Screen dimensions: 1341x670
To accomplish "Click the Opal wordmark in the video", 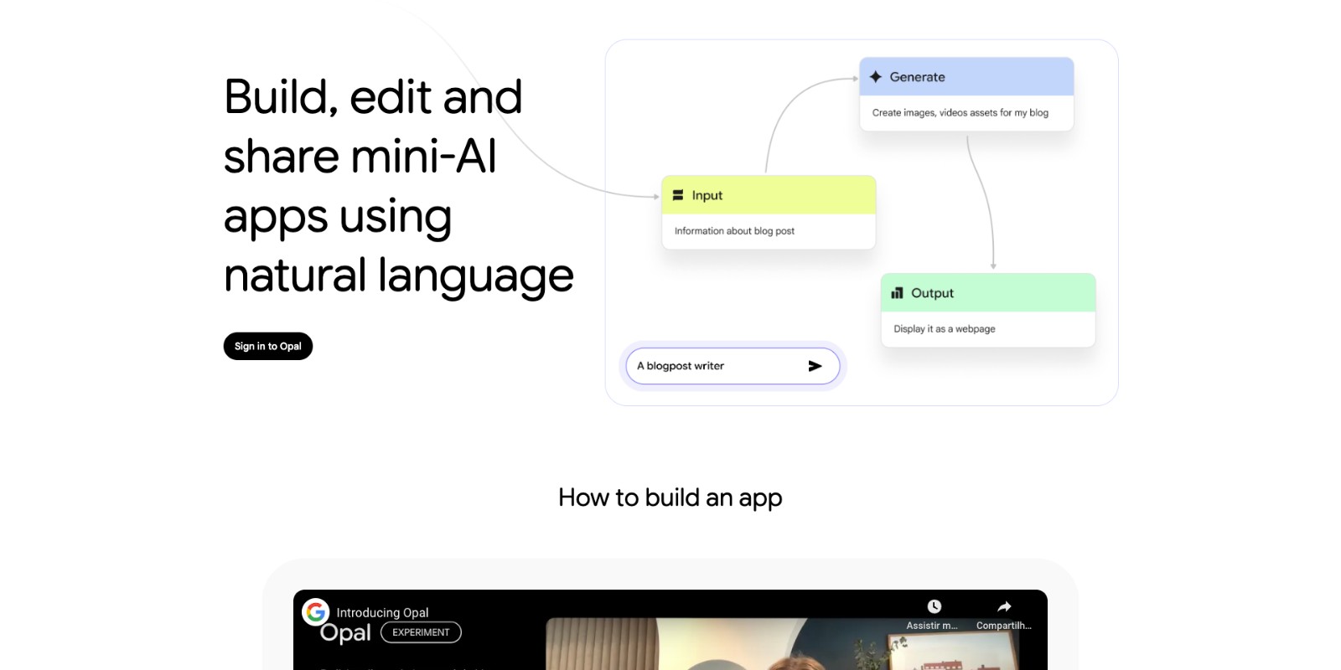I will click(x=345, y=633).
